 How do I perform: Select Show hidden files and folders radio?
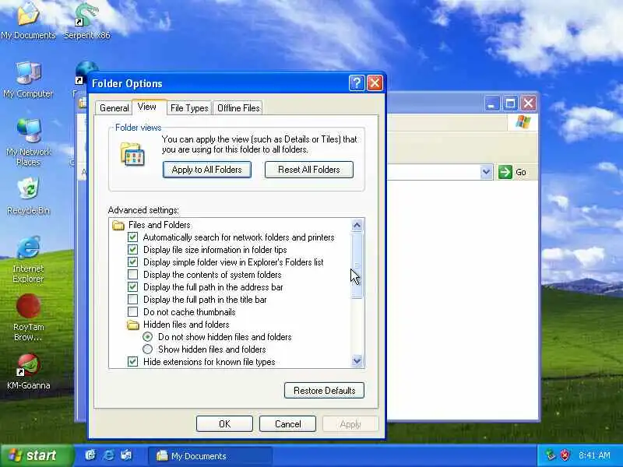147,349
